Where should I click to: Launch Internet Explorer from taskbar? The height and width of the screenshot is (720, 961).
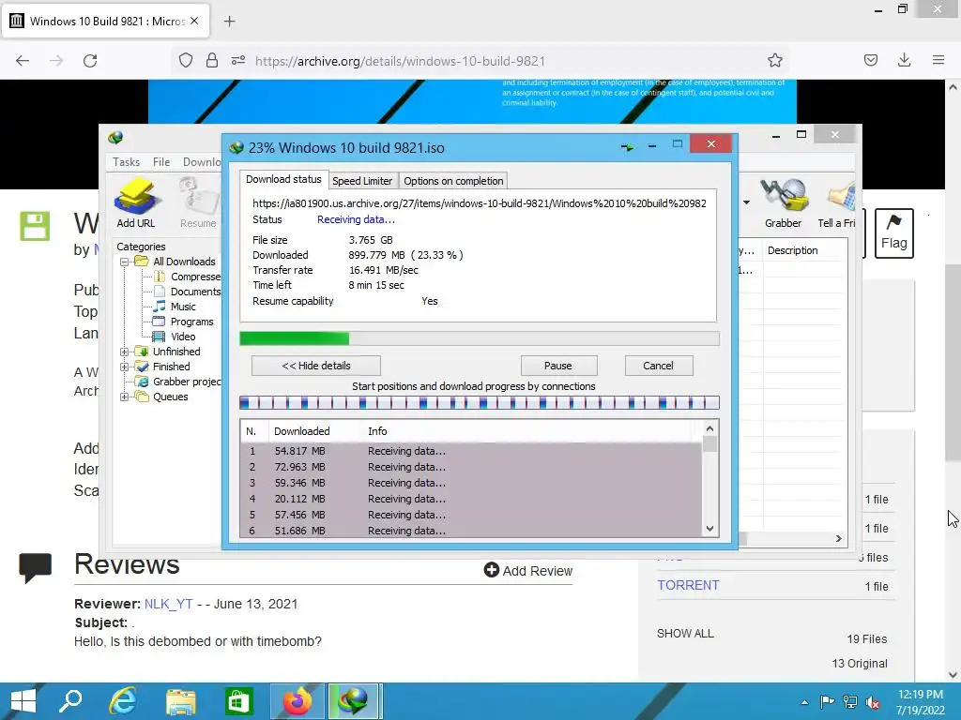click(x=123, y=701)
